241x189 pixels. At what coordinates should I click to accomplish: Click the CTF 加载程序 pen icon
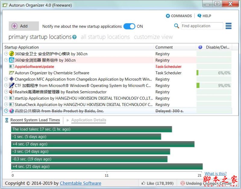click(x=11, y=85)
